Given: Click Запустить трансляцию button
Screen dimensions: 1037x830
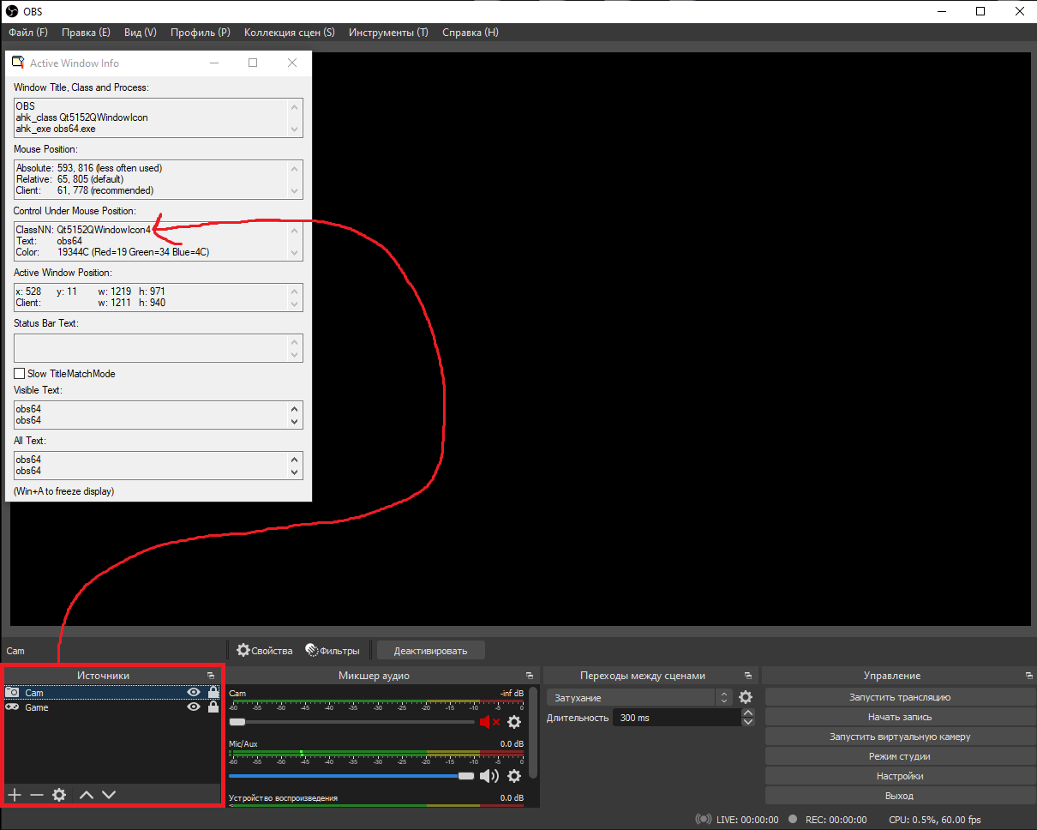Looking at the screenshot, I should tap(900, 697).
